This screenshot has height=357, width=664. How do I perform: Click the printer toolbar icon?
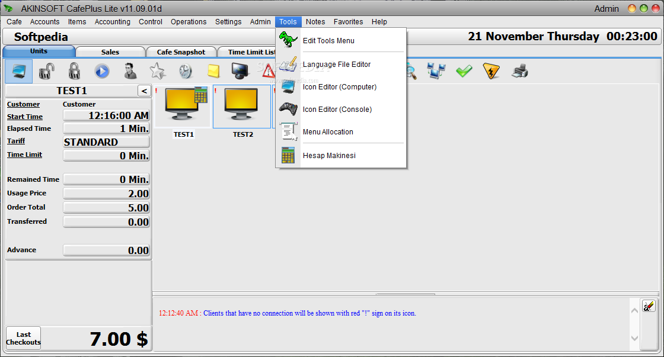[519, 71]
